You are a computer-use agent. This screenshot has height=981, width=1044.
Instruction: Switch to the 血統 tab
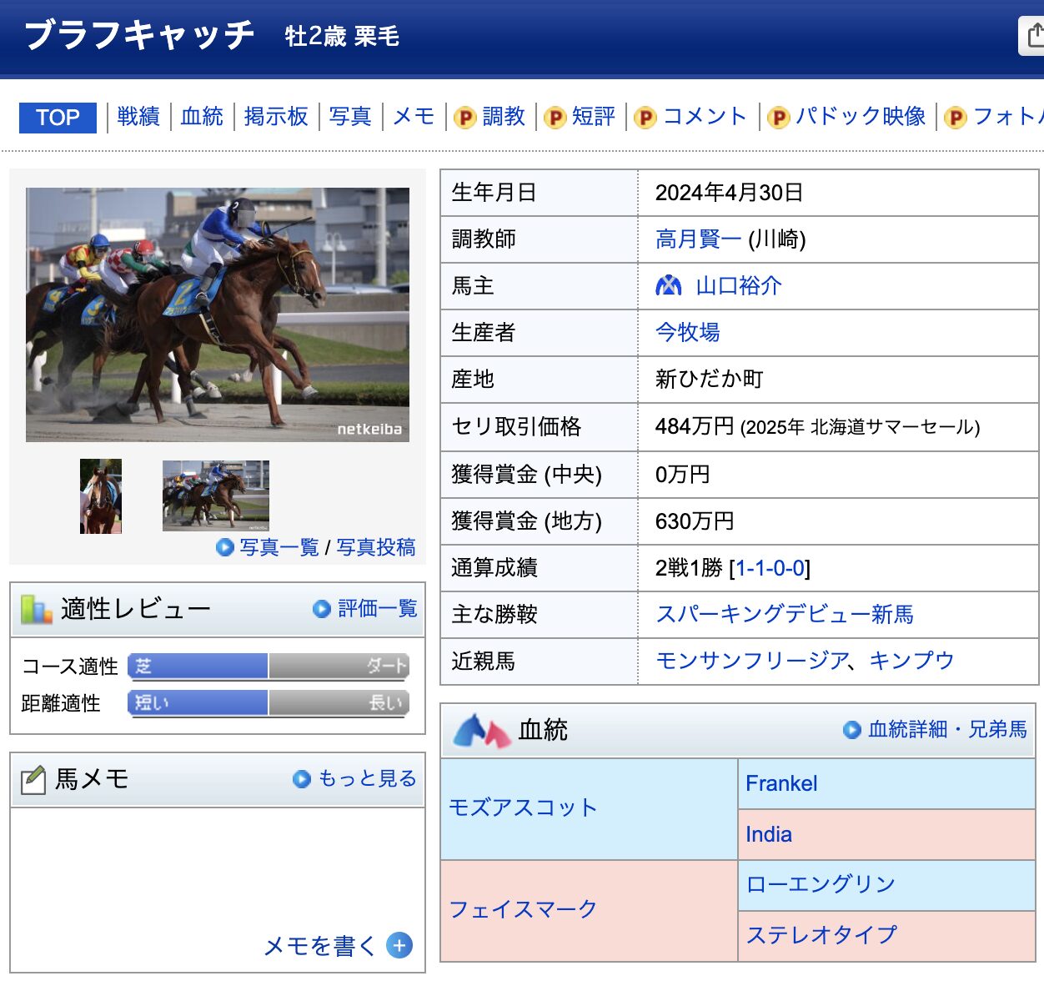point(202,117)
